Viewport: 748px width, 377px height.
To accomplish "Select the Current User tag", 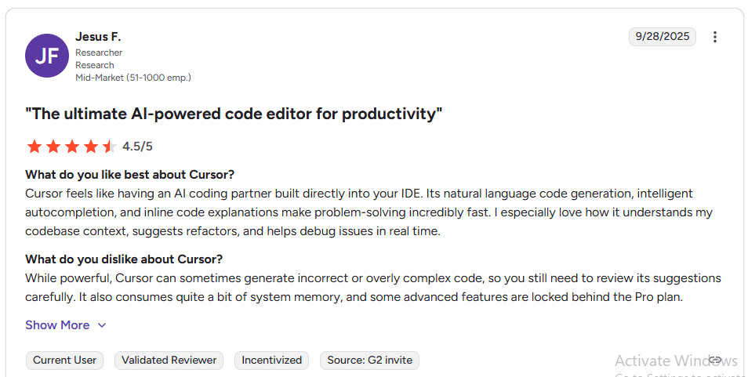I will tap(65, 361).
